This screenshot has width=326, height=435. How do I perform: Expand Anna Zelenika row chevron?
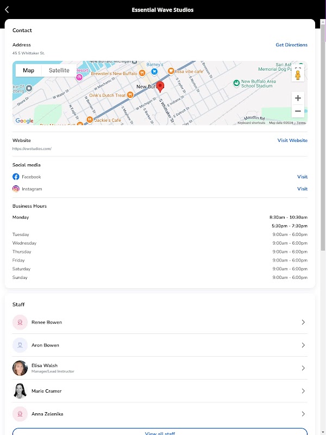coord(303,414)
